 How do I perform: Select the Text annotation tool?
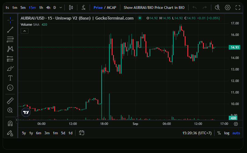point(10,78)
